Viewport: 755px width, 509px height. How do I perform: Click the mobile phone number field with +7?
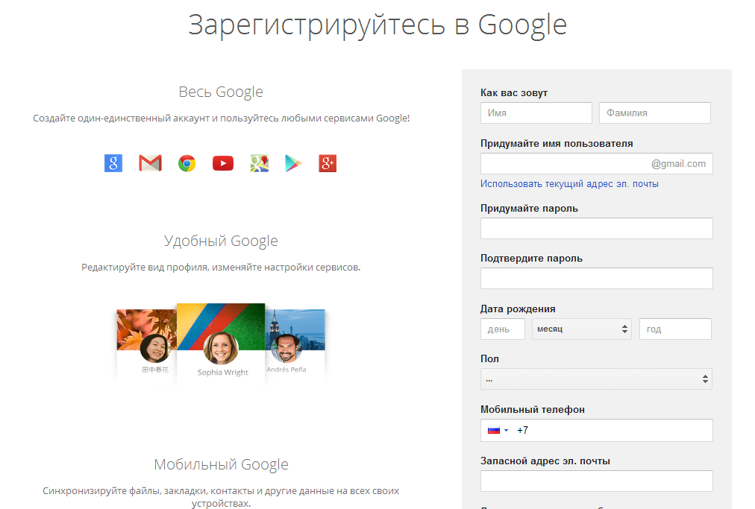click(597, 431)
